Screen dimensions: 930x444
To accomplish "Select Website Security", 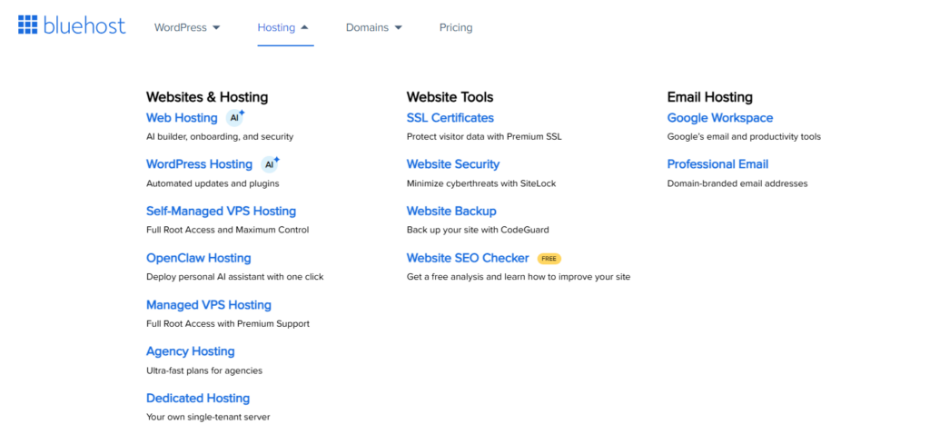I will (x=453, y=164).
